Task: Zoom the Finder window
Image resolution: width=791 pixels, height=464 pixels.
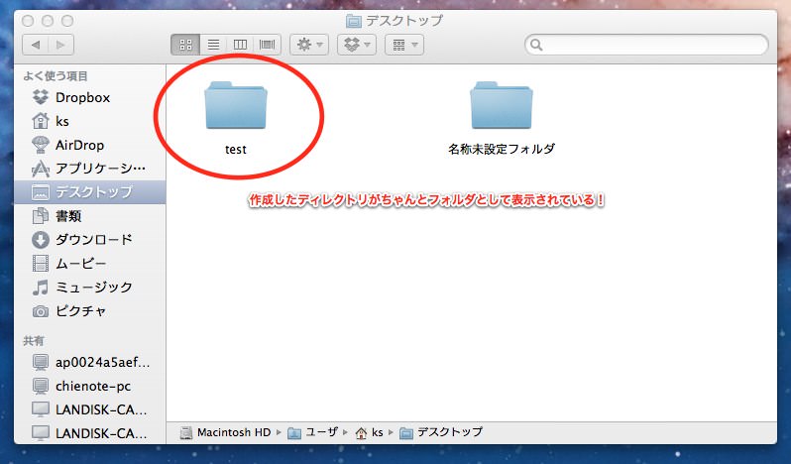Action: 67,21
